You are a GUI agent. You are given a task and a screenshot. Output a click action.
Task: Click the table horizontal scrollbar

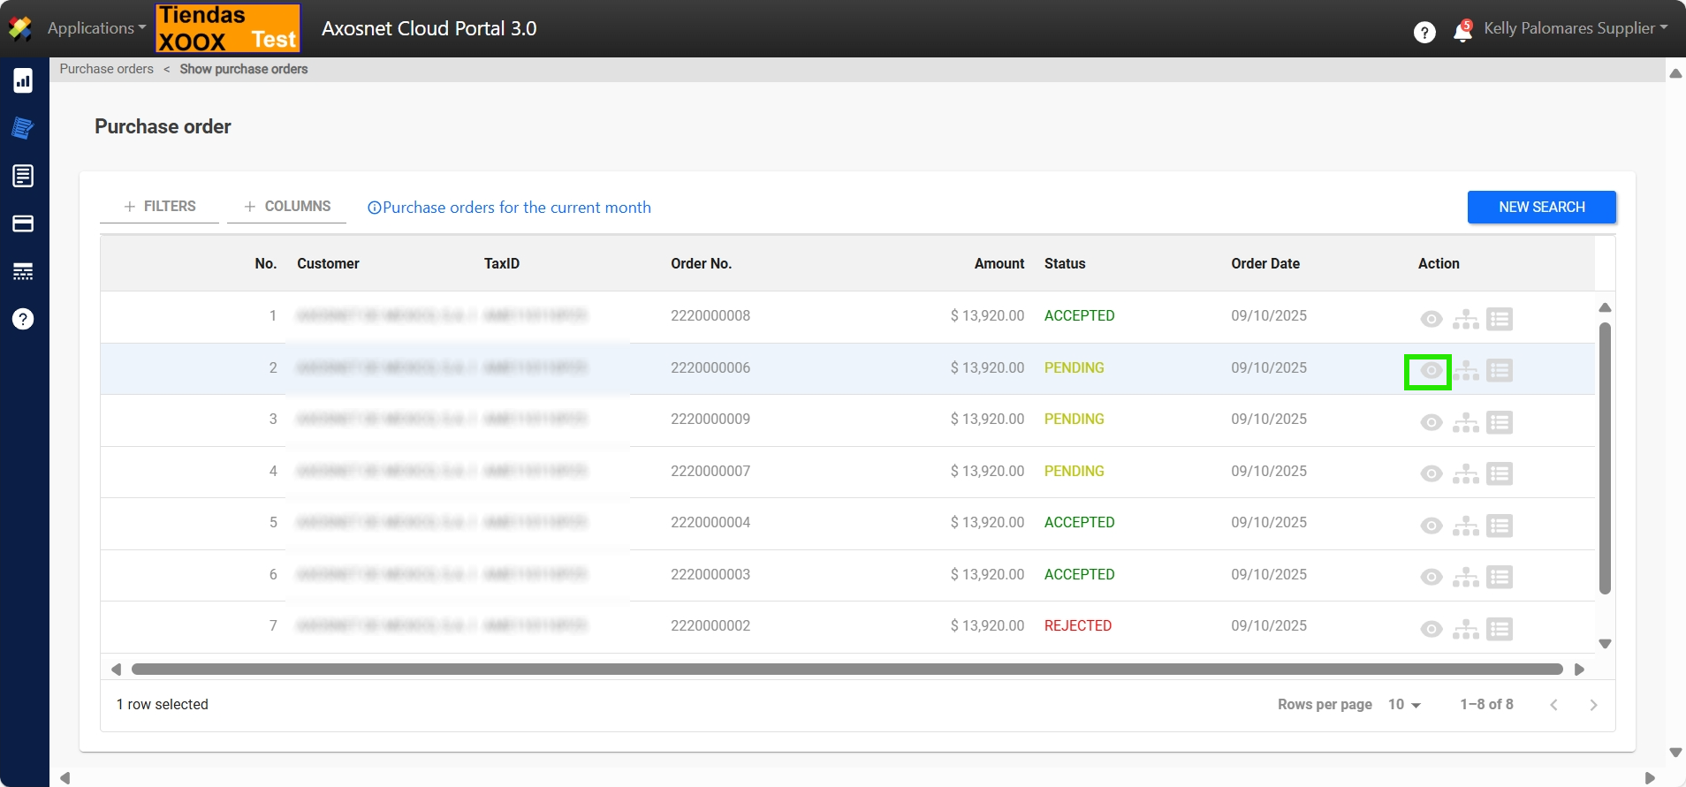tap(847, 670)
